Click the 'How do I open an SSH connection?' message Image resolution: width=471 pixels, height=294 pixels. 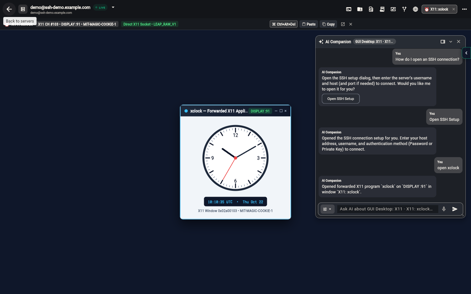coord(427,57)
